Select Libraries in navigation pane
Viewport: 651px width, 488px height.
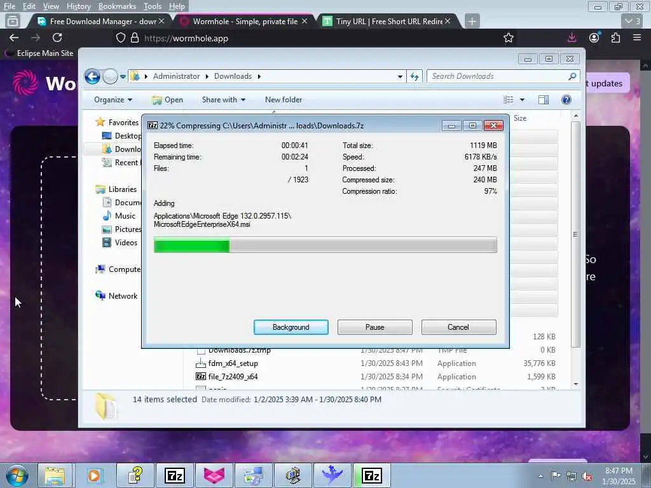(x=123, y=189)
